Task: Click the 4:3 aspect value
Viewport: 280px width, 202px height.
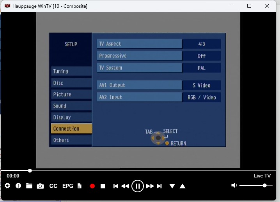Action: (202, 44)
